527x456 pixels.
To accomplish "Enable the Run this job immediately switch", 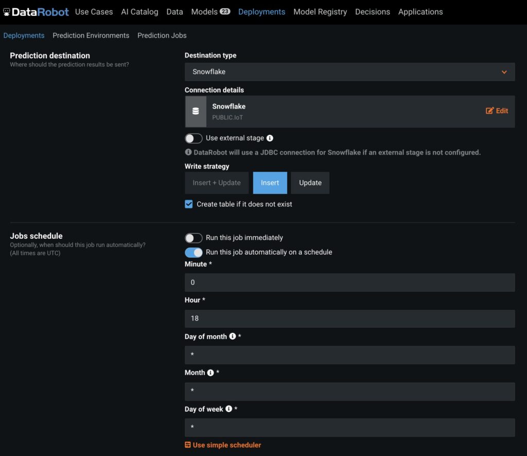I will click(x=194, y=238).
